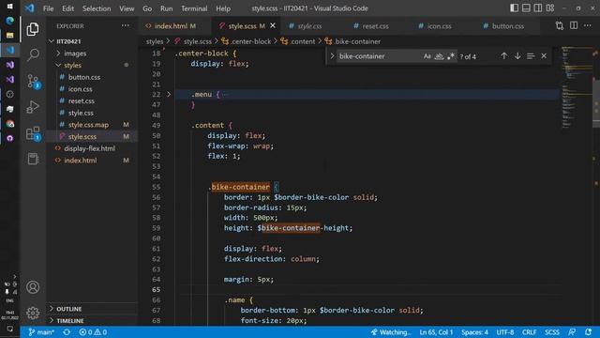Image resolution: width=600 pixels, height=338 pixels.
Task: Close the style.scss tab
Action: tap(273, 25)
